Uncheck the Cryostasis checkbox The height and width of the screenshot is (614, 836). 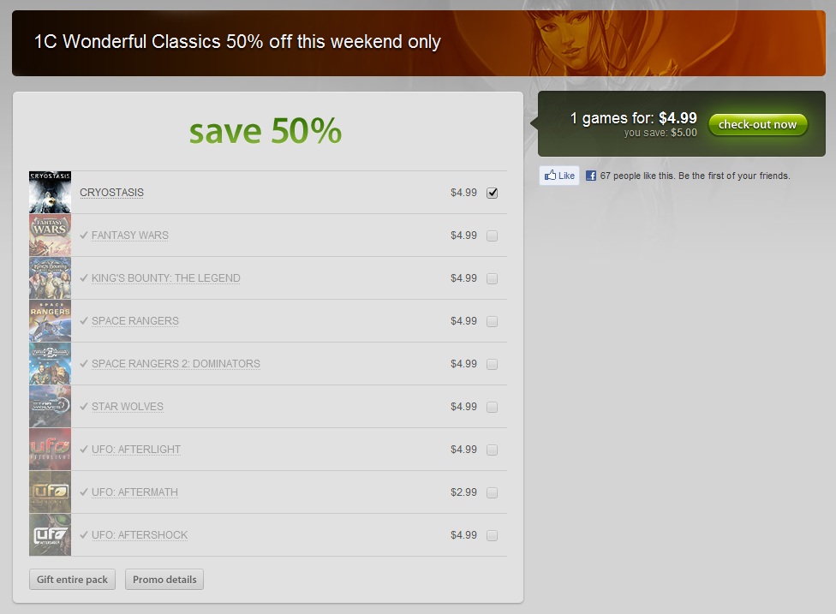pyautogui.click(x=493, y=193)
